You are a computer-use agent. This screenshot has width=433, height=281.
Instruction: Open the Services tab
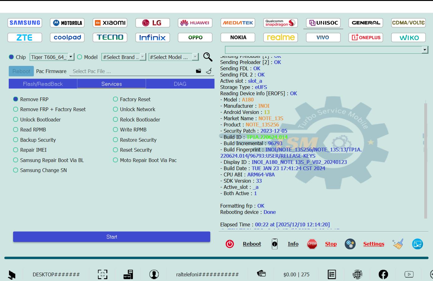112,84
